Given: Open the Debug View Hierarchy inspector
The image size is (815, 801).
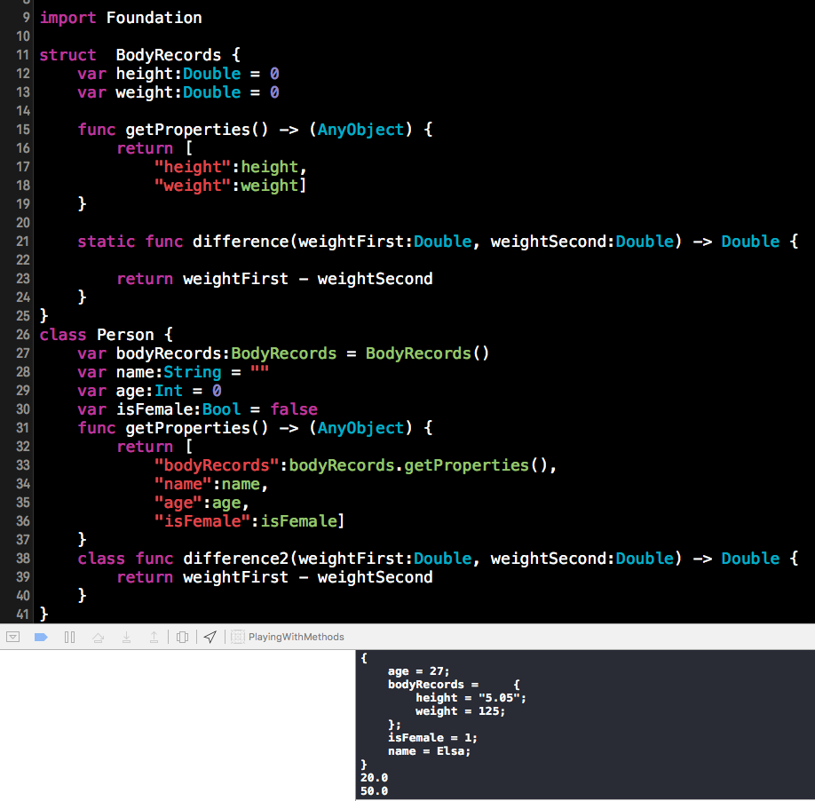Looking at the screenshot, I should (182, 637).
